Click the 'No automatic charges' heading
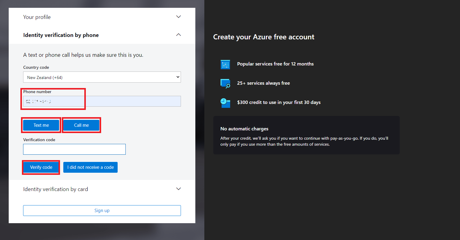 (x=244, y=129)
